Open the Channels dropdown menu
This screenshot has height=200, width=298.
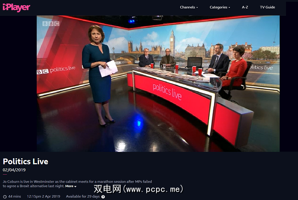(189, 7)
